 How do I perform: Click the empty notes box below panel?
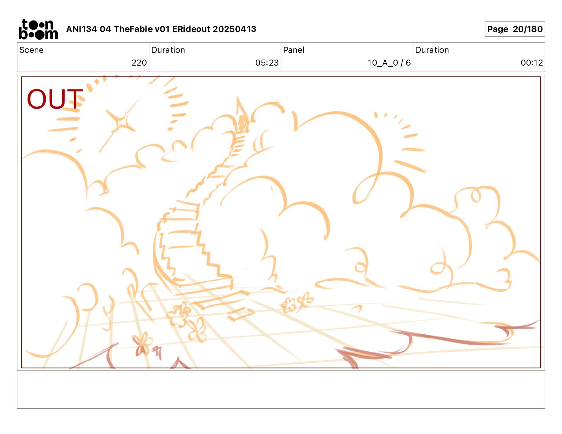point(281,390)
